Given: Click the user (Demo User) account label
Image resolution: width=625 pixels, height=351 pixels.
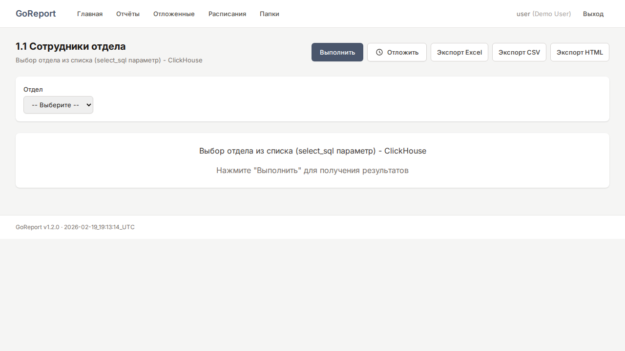Looking at the screenshot, I should pyautogui.click(x=543, y=14).
